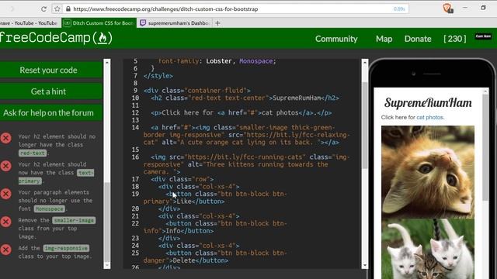497x279 pixels.
Task: Click the SupremeRumHam heading in preview
Action: pos(428,103)
